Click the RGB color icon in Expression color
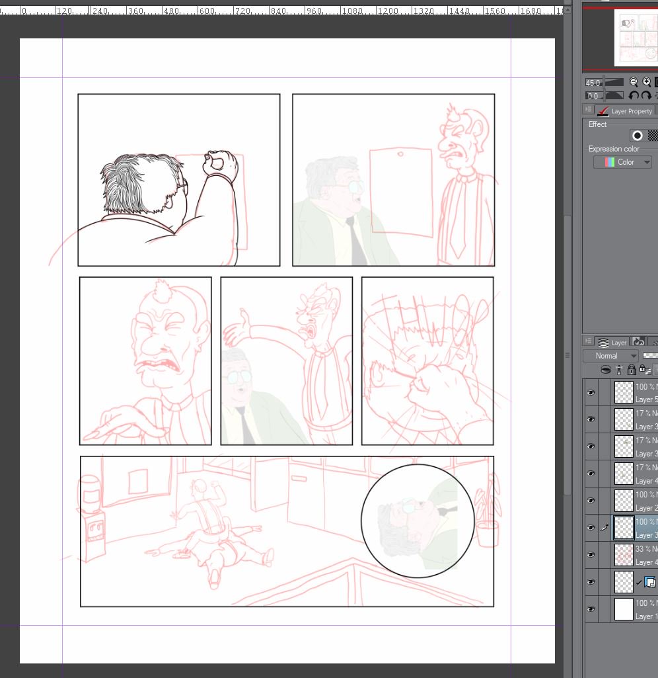658x678 pixels. pyautogui.click(x=610, y=162)
